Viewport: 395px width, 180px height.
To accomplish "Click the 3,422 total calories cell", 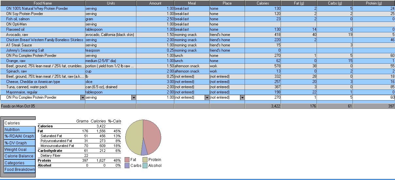I will [263, 106].
